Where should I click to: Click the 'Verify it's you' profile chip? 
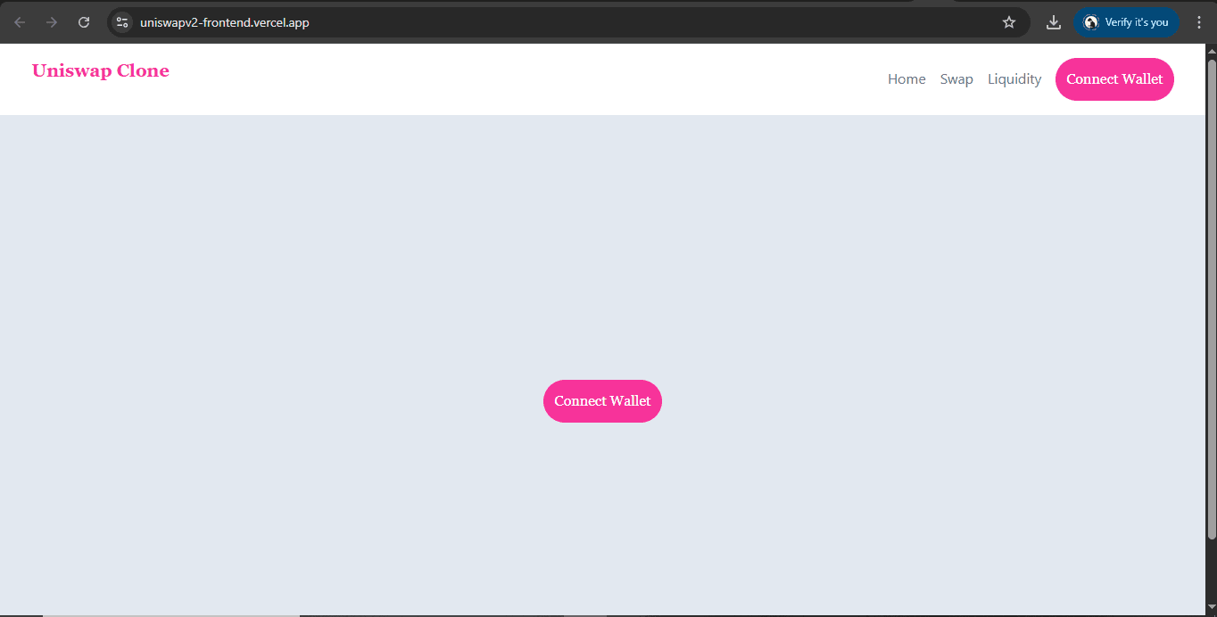coord(1126,22)
